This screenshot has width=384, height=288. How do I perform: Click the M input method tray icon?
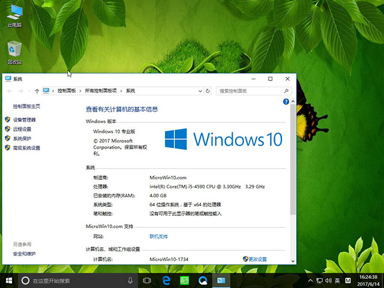[348, 281]
